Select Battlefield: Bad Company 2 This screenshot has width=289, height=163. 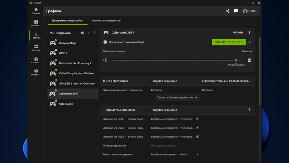tap(73, 63)
